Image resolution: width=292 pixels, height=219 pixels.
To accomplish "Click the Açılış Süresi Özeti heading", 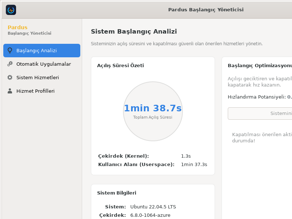I will [x=120, y=66].
